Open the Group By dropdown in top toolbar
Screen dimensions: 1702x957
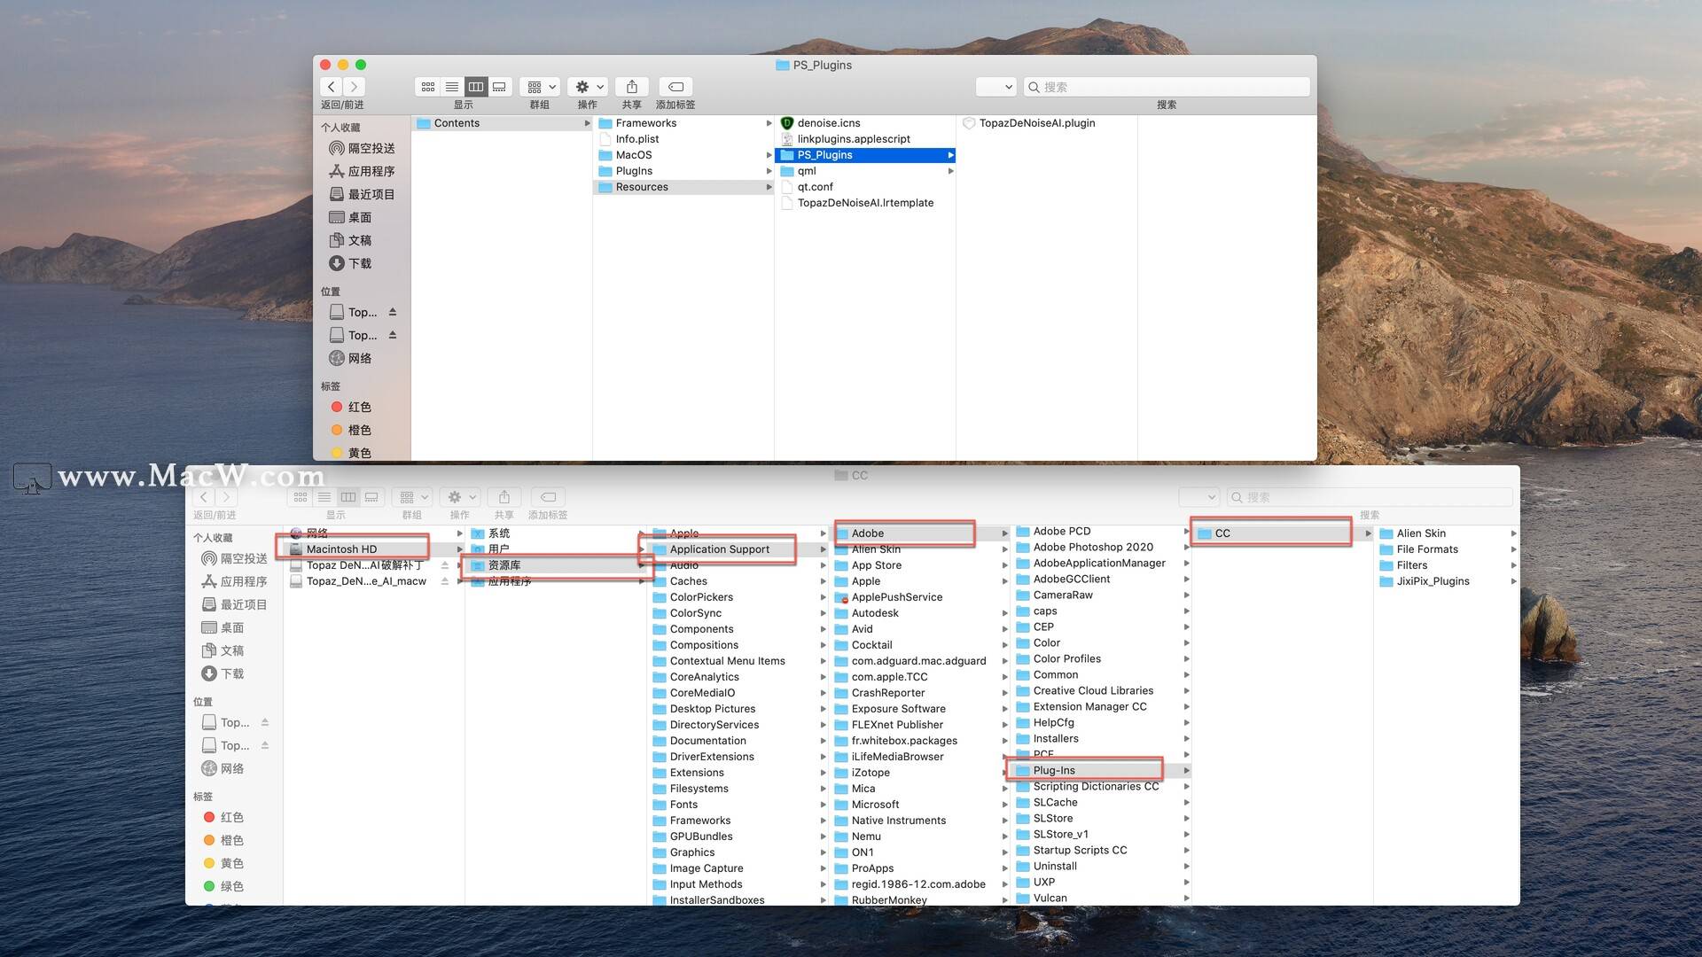point(539,87)
